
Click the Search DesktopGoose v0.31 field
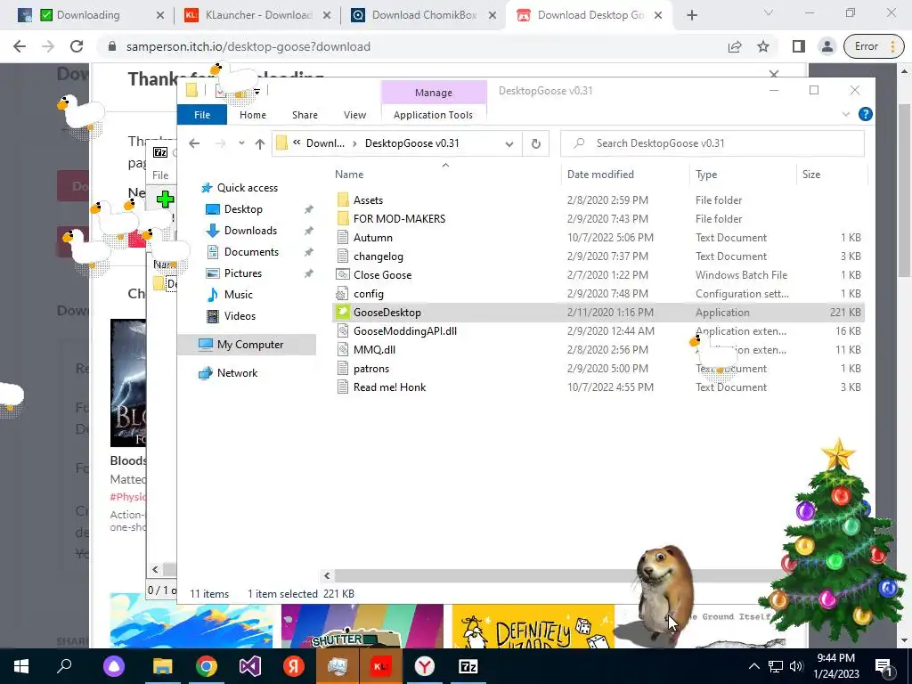pos(712,143)
